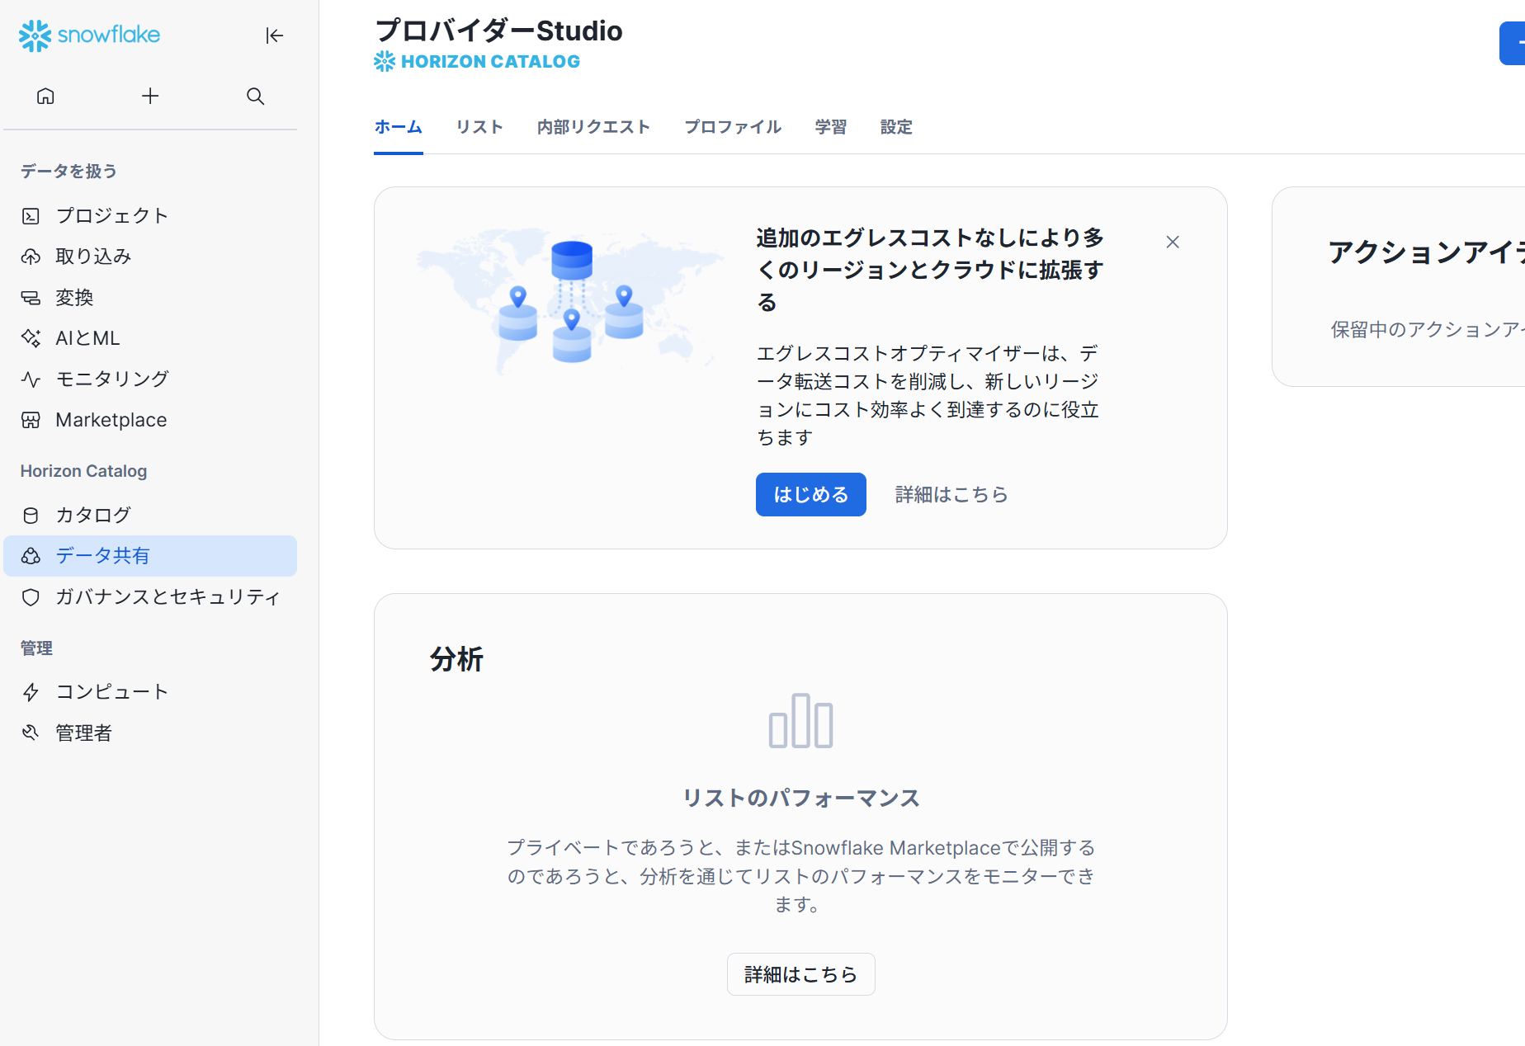Switch to the ホーム tab

click(x=399, y=127)
